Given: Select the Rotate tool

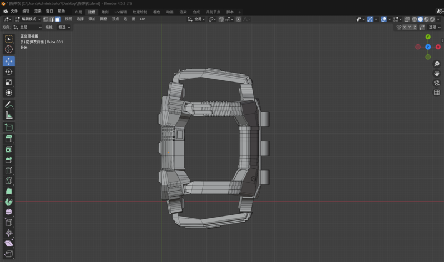Looking at the screenshot, I should pos(9,71).
